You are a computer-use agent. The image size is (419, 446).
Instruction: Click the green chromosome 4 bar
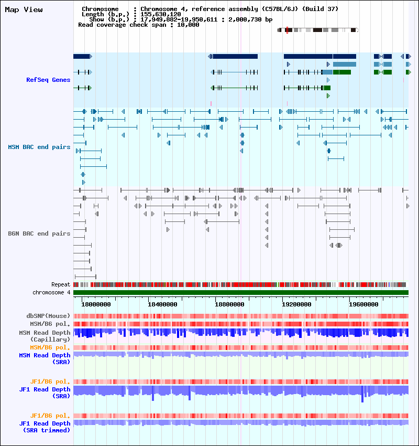[x=241, y=293]
